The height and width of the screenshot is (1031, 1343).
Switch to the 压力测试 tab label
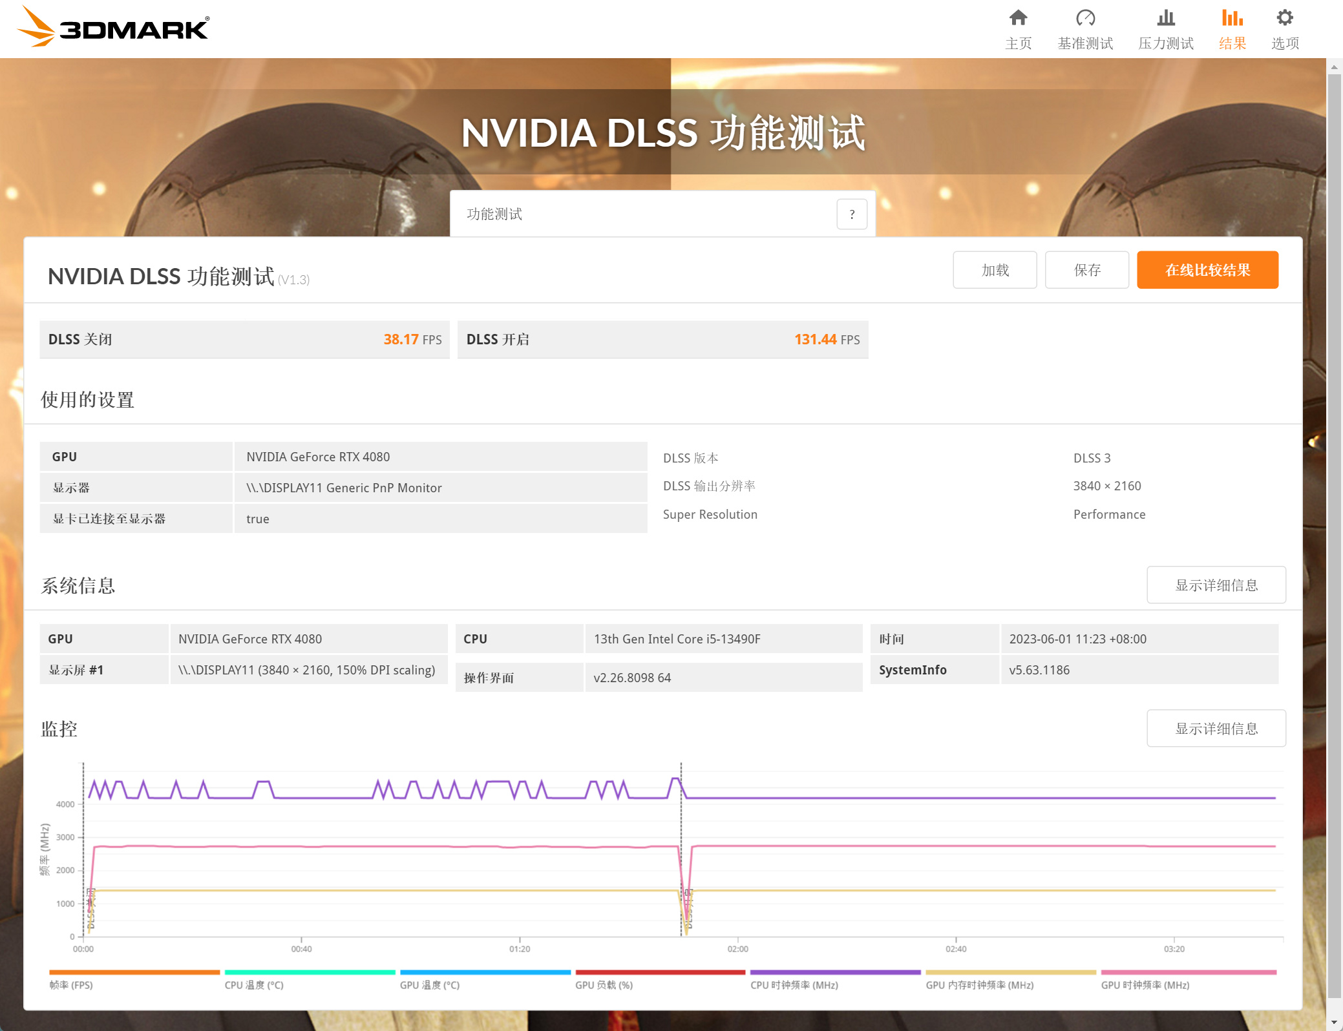point(1165,43)
